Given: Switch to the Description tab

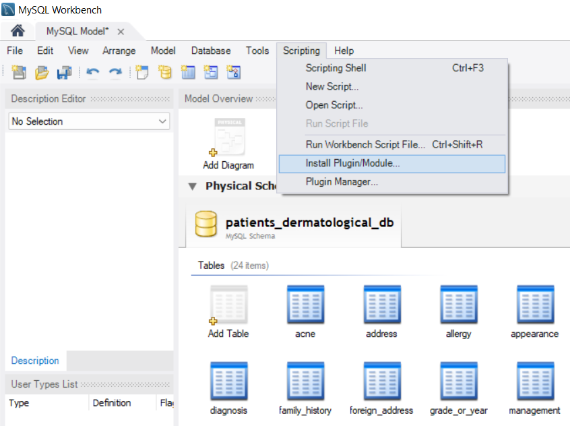Looking at the screenshot, I should 35,361.
